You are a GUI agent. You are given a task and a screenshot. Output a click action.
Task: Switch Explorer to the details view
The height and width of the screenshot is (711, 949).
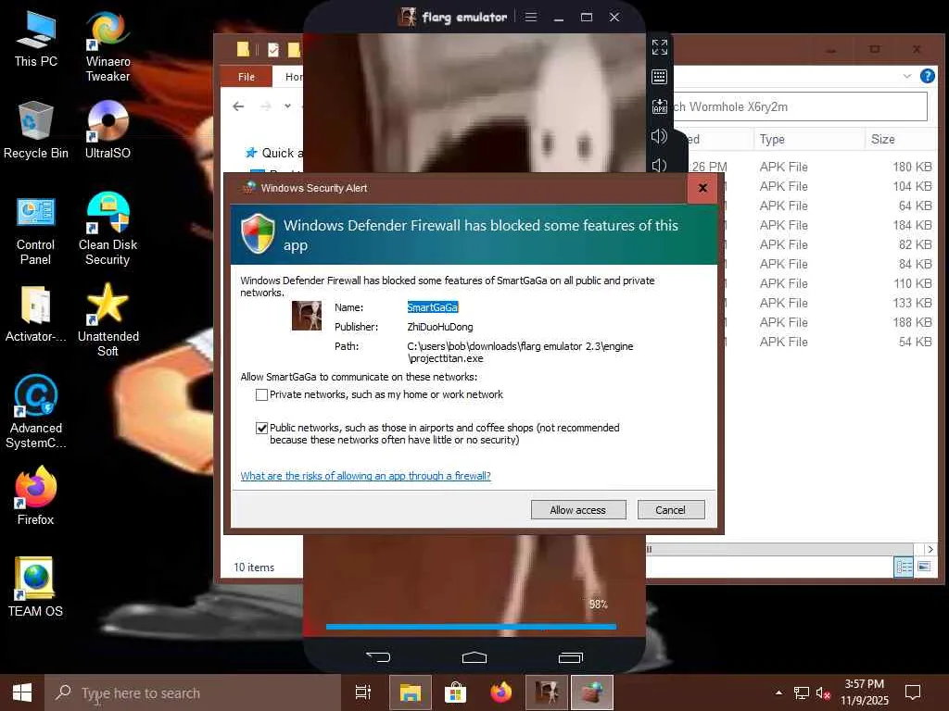click(x=904, y=567)
